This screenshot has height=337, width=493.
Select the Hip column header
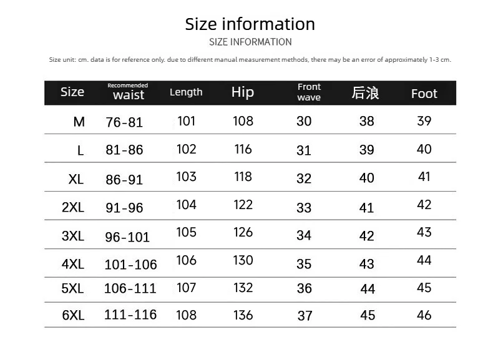click(243, 92)
